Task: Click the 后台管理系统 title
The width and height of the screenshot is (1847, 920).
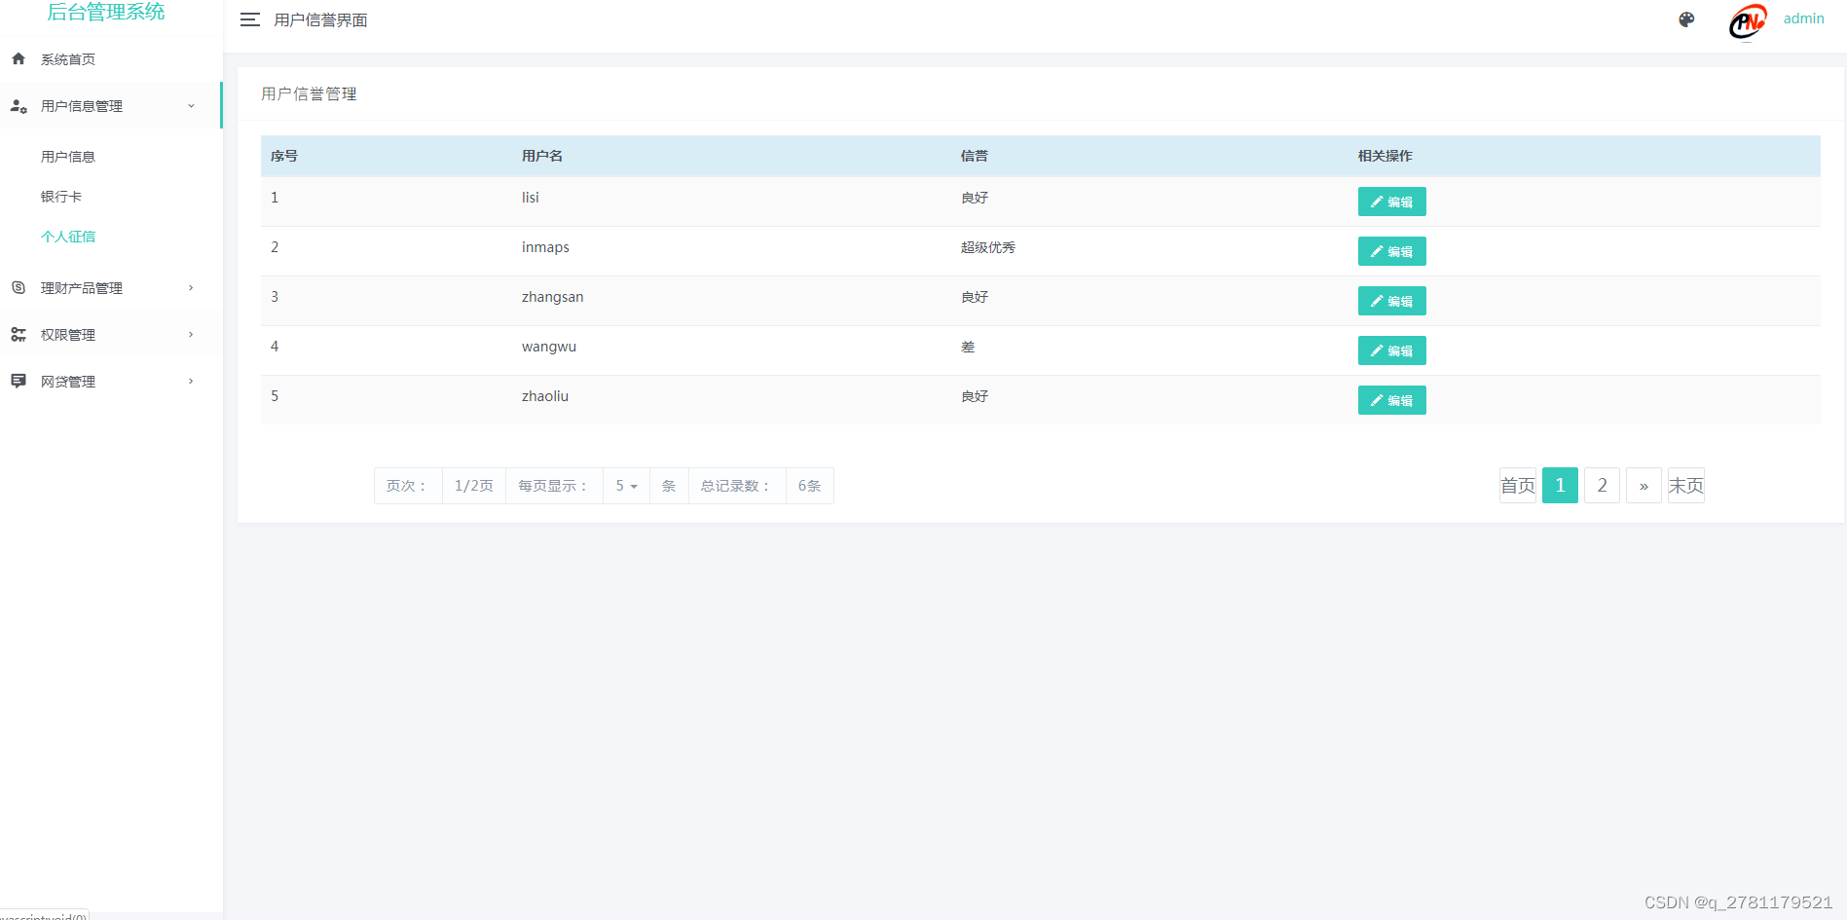Action: click(106, 12)
